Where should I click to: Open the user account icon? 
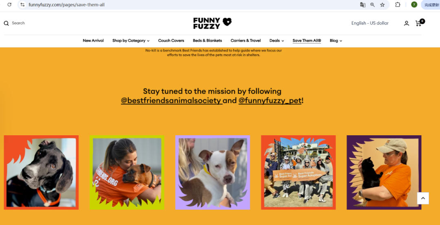coord(406,23)
